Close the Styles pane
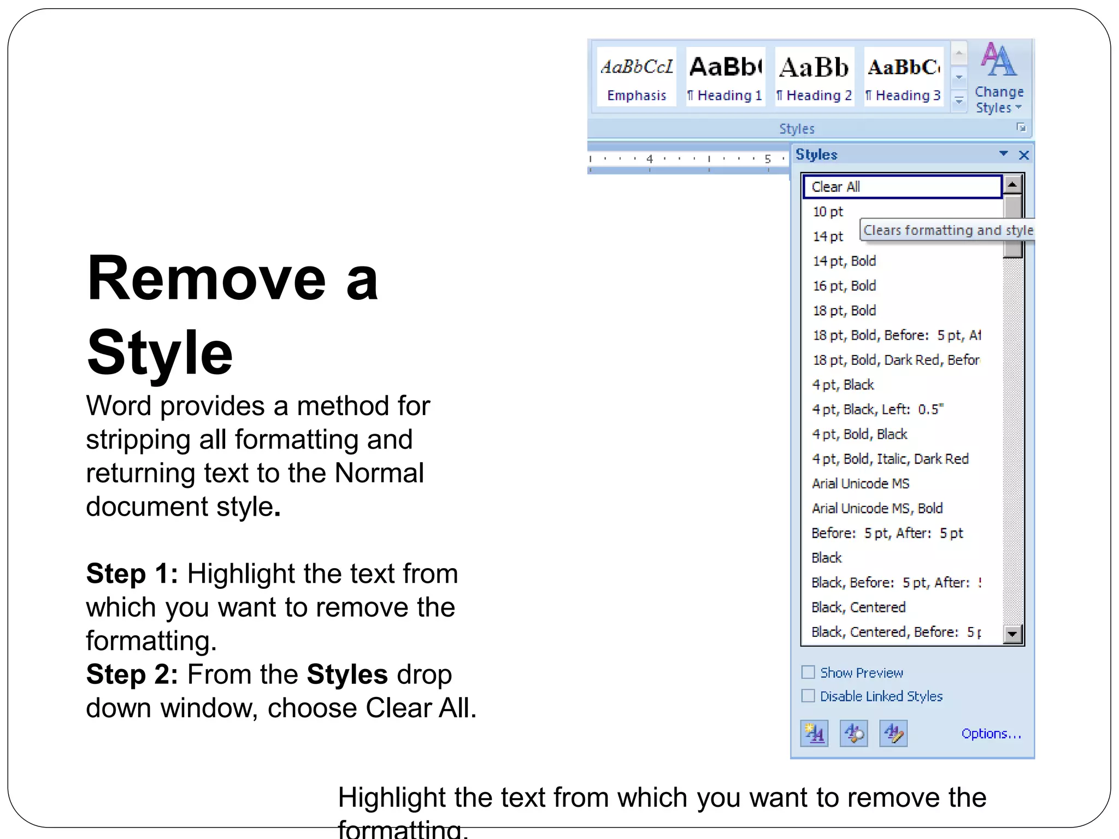Image resolution: width=1119 pixels, height=839 pixels. coord(1024,155)
